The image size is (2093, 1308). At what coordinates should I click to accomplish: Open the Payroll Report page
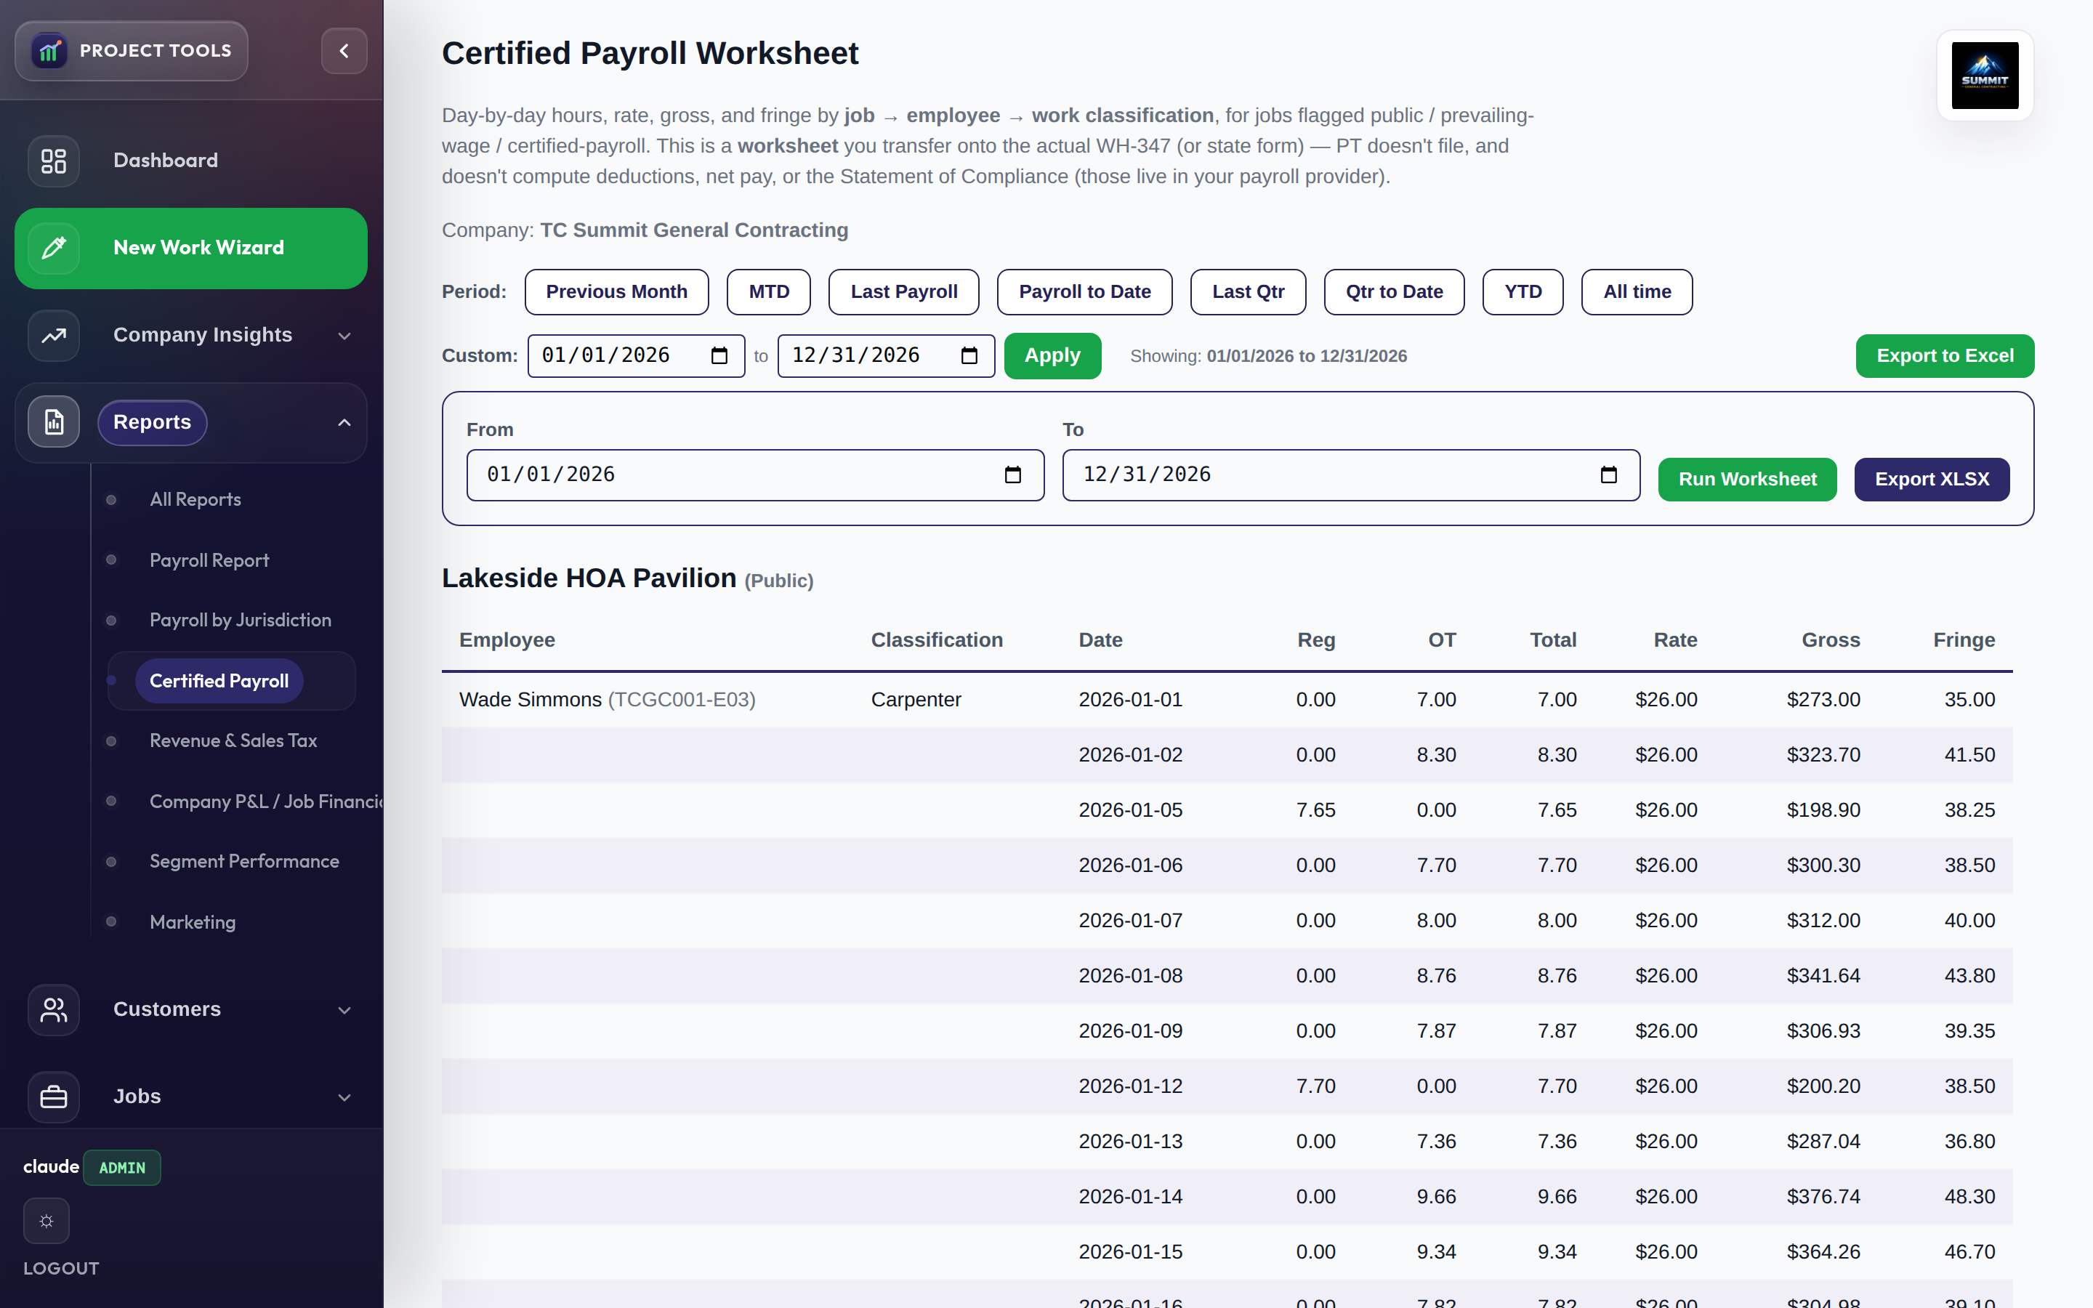(x=209, y=560)
